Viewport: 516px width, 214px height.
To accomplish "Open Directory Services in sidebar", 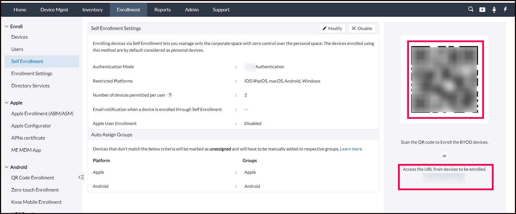I will click(30, 86).
